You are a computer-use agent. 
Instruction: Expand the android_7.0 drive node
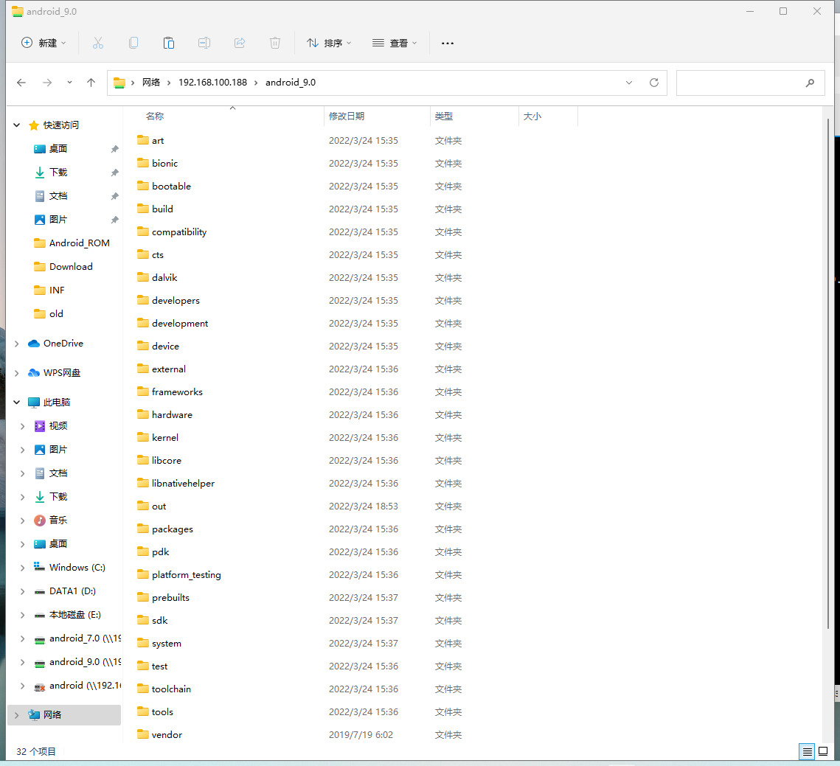pyautogui.click(x=23, y=638)
